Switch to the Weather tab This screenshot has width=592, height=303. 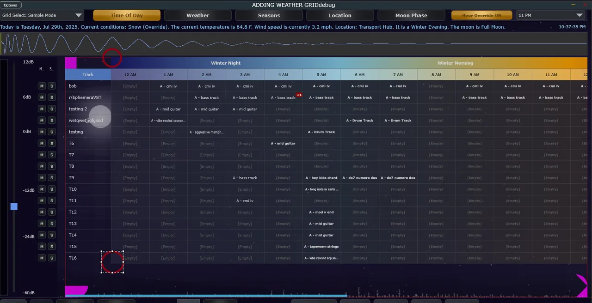[x=197, y=15]
